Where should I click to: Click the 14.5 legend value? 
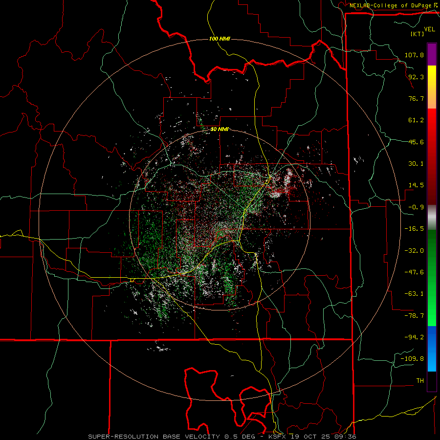point(416,185)
